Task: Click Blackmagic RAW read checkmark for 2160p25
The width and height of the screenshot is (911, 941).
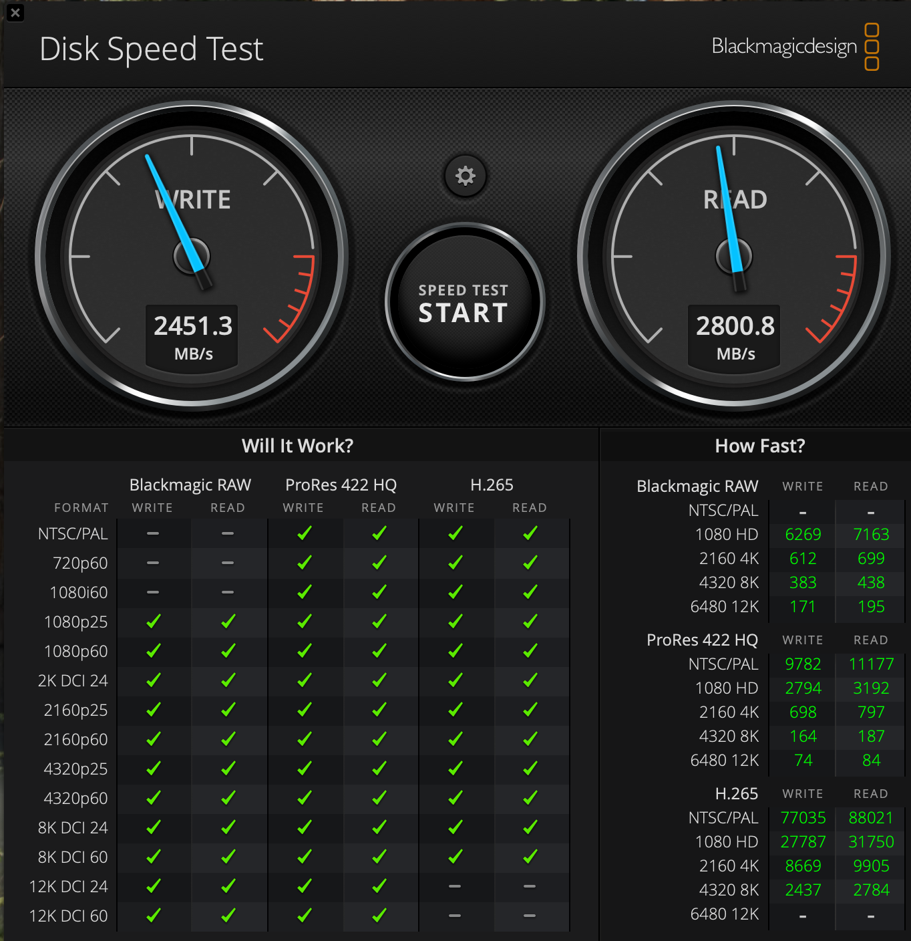Action: point(228,710)
